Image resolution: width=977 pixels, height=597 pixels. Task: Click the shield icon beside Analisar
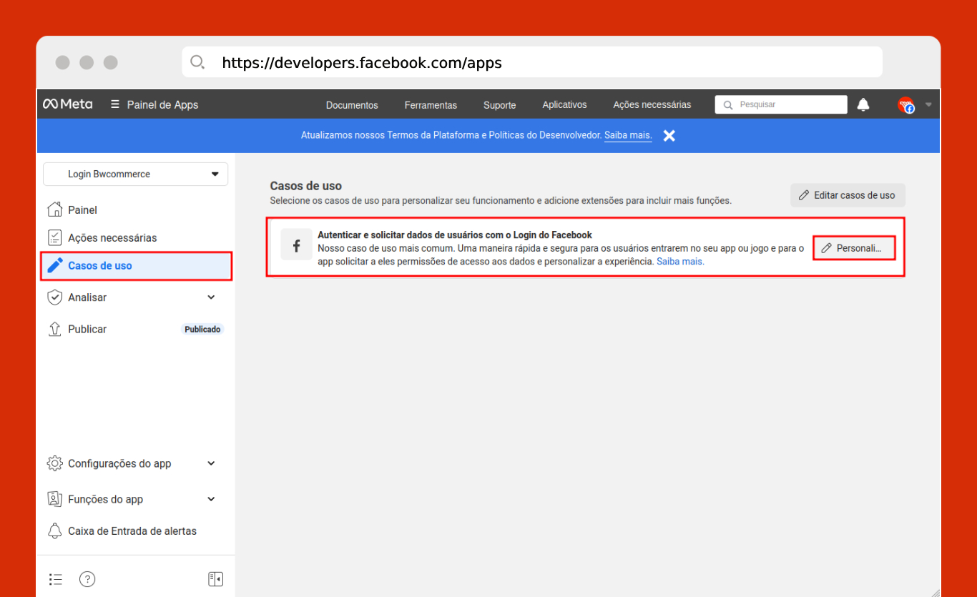pos(54,297)
